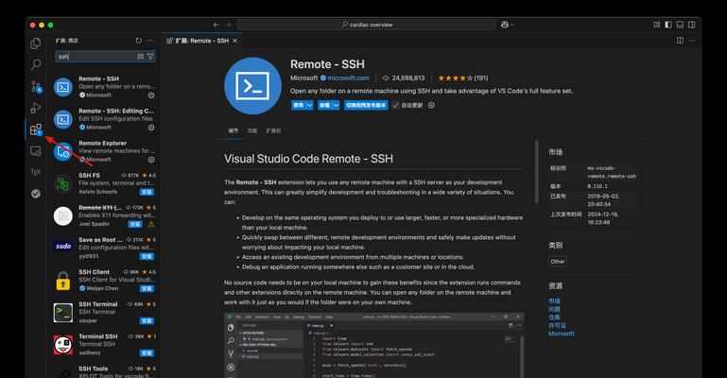
Task: Open the Issues resource link
Action: pyautogui.click(x=554, y=309)
